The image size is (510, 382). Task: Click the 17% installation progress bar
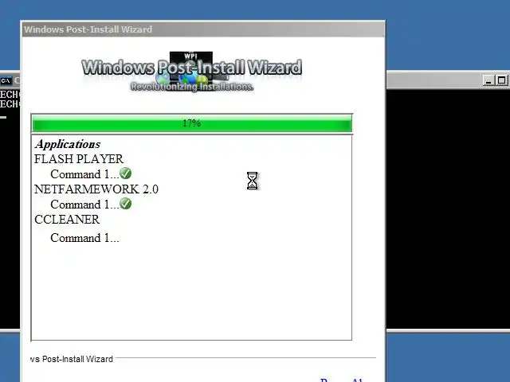pos(191,123)
